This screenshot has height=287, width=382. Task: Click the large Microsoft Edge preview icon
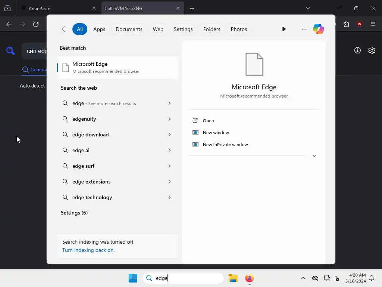(x=254, y=64)
